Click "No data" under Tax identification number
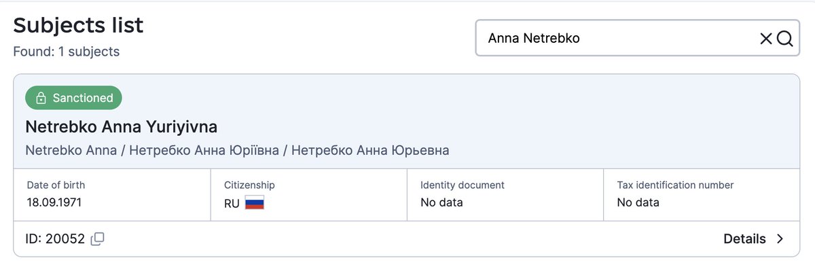Screen dimensions: 815x273 tap(638, 202)
